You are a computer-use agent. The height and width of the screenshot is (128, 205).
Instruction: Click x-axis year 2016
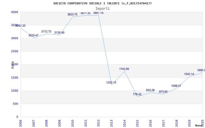150,123
